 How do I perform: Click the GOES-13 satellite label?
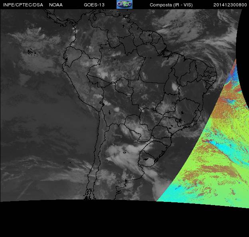pyautogui.click(x=94, y=5)
